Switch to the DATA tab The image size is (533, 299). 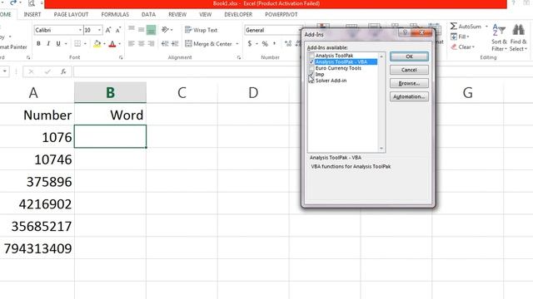148,15
